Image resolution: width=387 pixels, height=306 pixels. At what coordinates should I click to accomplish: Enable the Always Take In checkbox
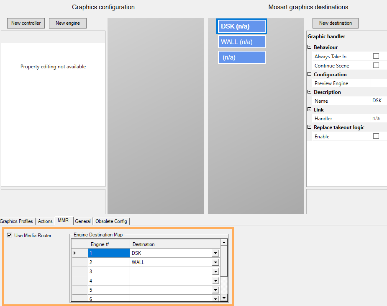click(376, 56)
